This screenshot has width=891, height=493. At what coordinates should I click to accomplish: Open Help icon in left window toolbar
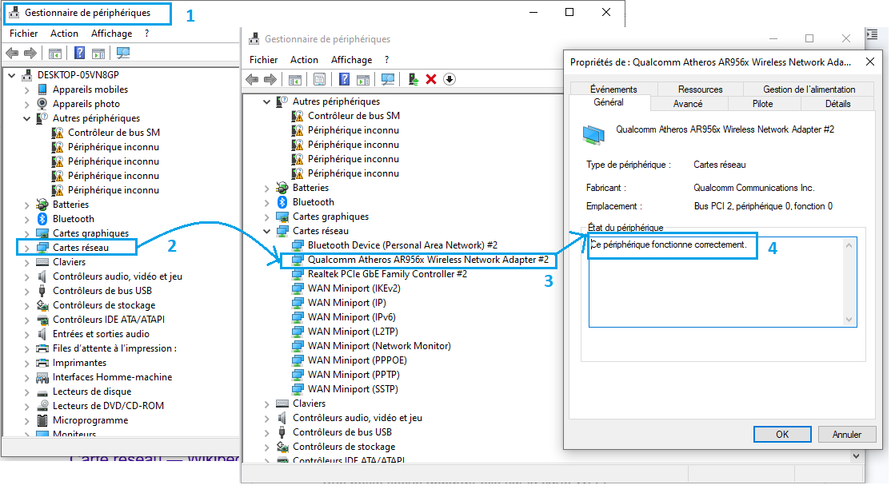tap(79, 54)
